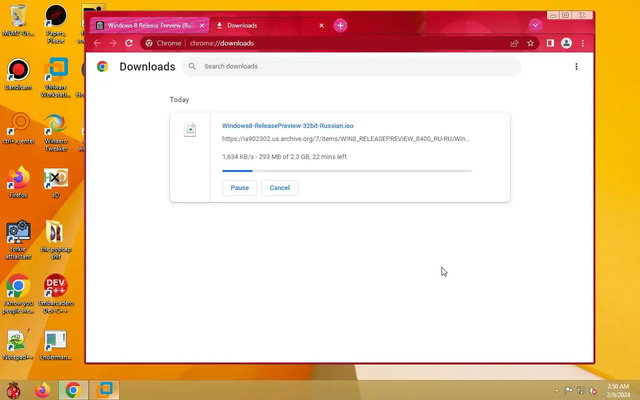Show hidden system tray icons

pyautogui.click(x=556, y=390)
